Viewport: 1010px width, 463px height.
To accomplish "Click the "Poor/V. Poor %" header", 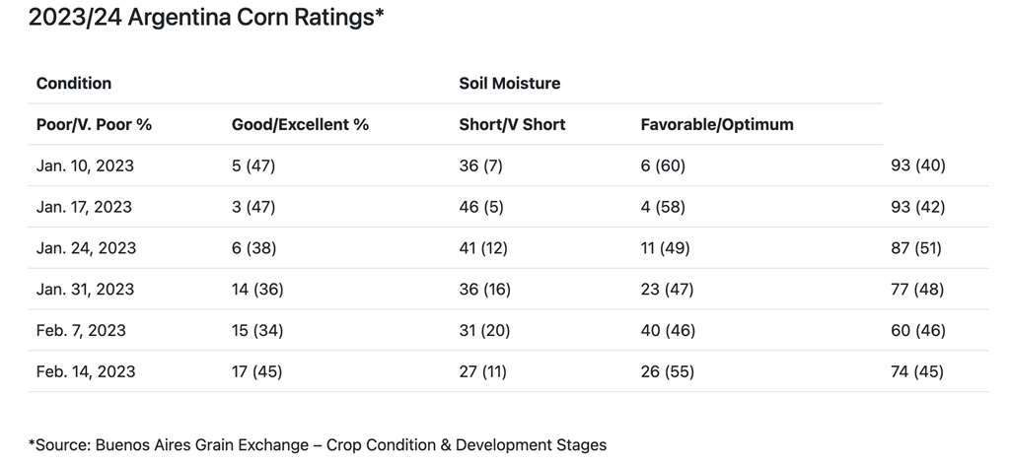I will point(94,124).
